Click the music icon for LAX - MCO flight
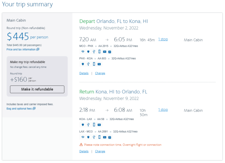Image resolution: width=225 pixels, height=163 pixels. pos(109,137)
